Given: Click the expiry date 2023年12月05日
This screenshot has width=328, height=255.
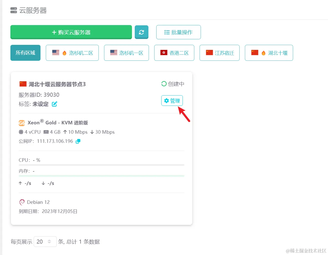Looking at the screenshot, I should click(60, 211).
